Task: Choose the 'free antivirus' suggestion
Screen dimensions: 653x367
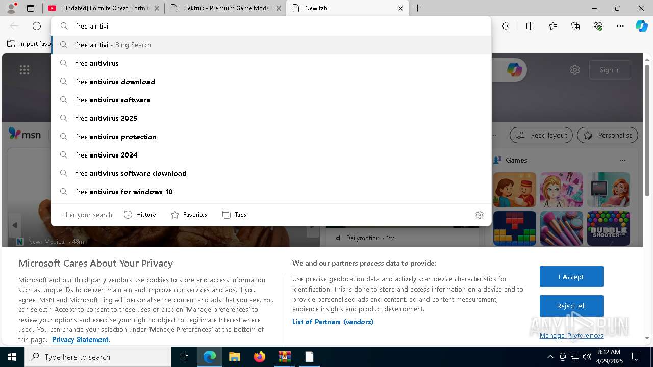Action: point(271,63)
